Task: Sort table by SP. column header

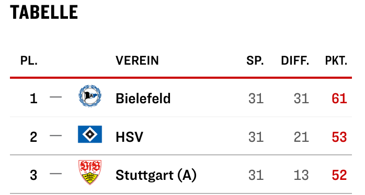Action: (x=255, y=60)
